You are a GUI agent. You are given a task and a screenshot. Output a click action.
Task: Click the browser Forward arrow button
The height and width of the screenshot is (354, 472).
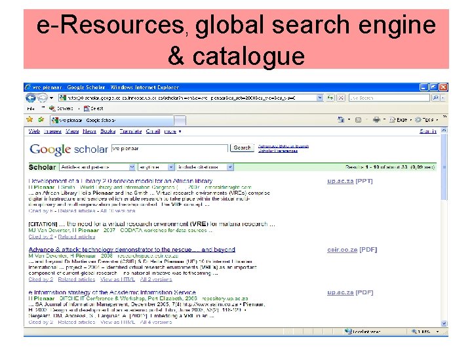coord(42,98)
